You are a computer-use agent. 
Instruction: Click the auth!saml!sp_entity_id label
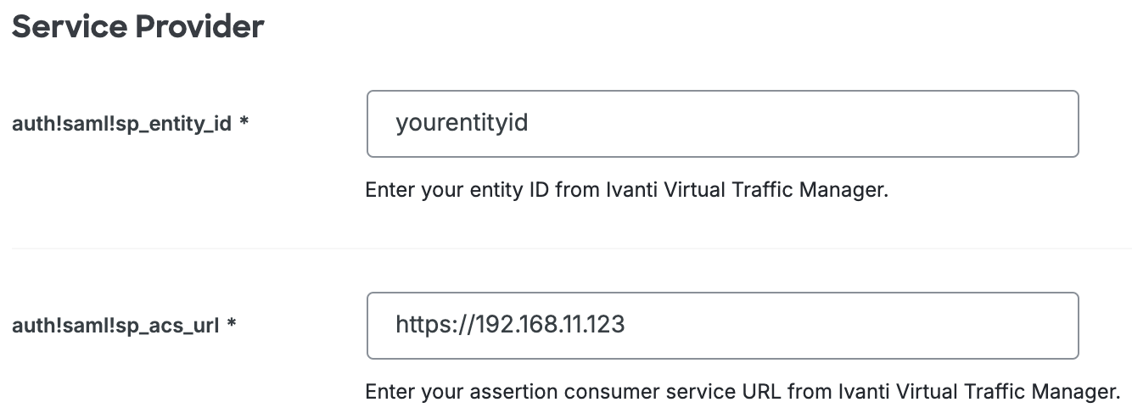[121, 124]
